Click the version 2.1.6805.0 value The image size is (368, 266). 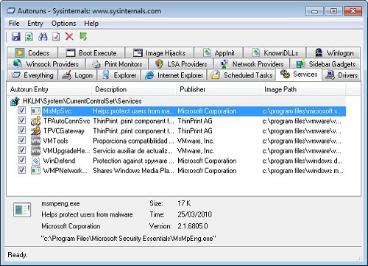(x=193, y=226)
